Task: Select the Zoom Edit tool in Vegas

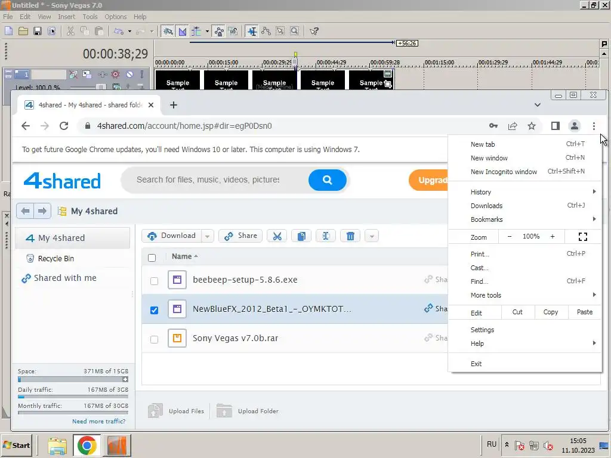Action: tap(295, 31)
